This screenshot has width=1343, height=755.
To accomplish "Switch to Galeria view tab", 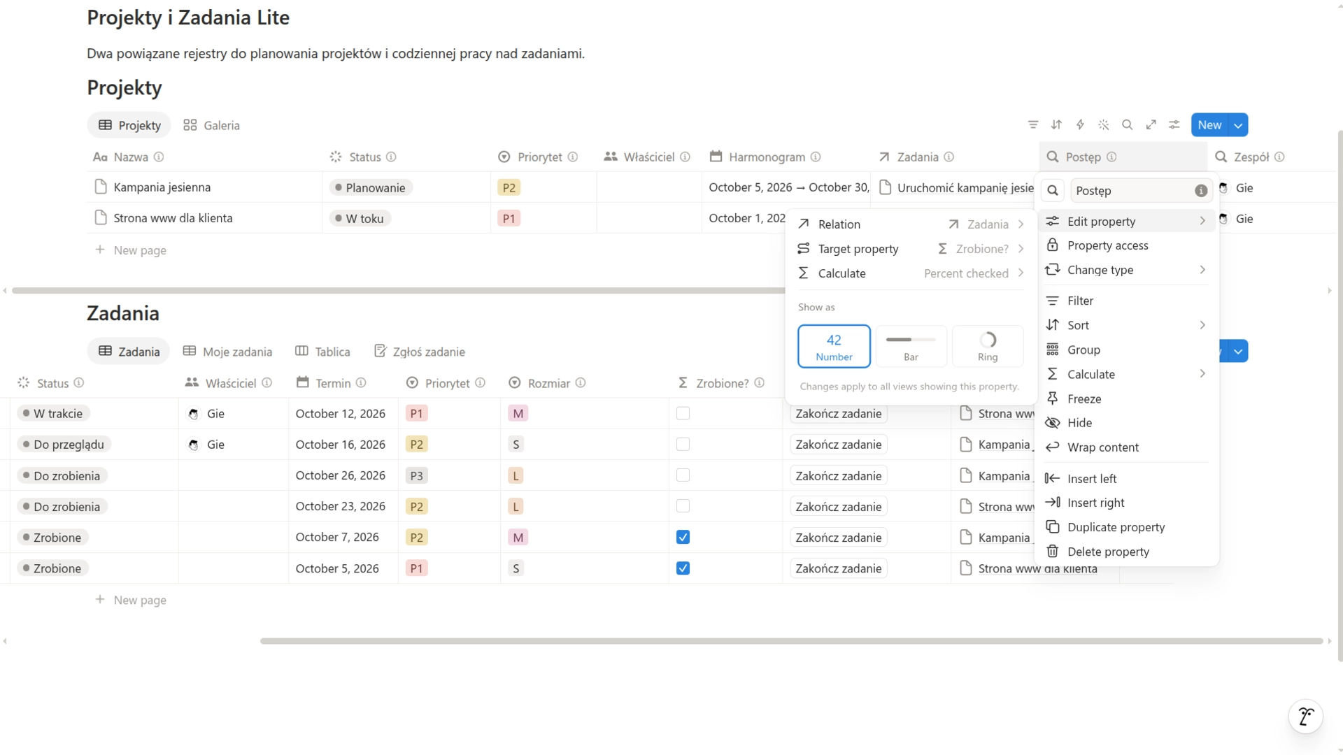I will (211, 125).
